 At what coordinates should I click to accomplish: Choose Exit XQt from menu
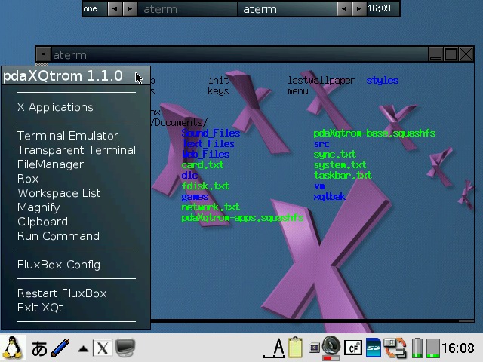tap(40, 308)
